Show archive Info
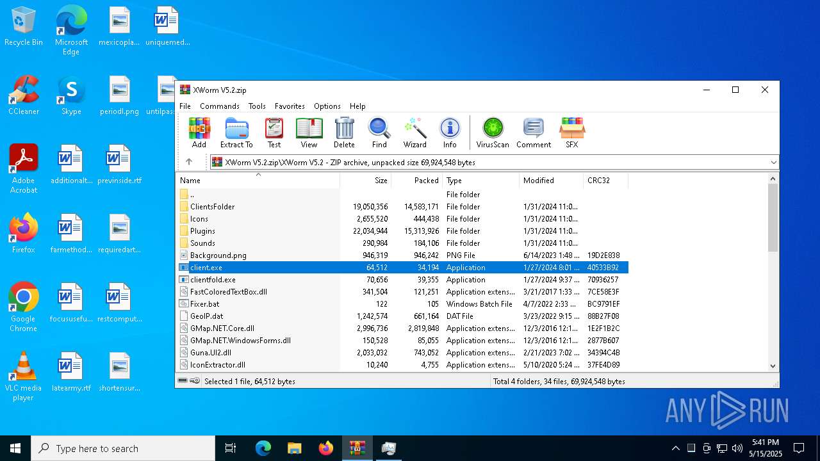Image resolution: width=820 pixels, height=461 pixels. point(450,133)
